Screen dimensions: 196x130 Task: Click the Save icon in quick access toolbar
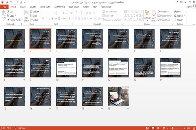tap(7, 2)
